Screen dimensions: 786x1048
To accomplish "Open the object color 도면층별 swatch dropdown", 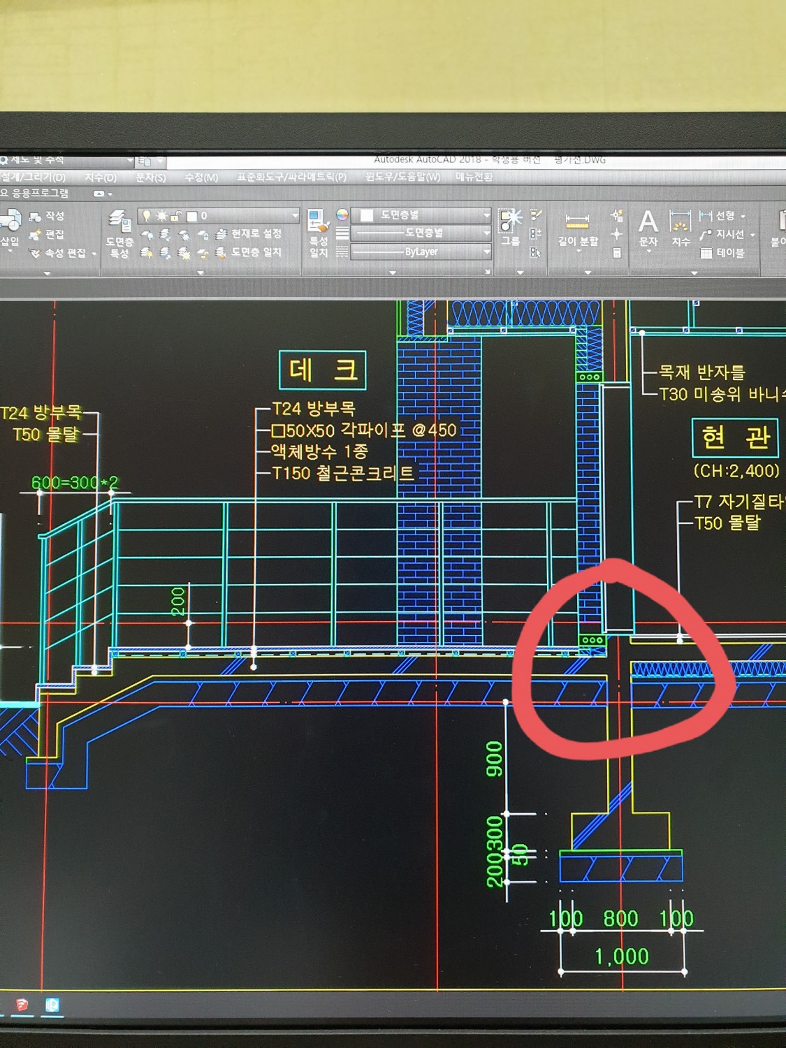I will [x=486, y=215].
